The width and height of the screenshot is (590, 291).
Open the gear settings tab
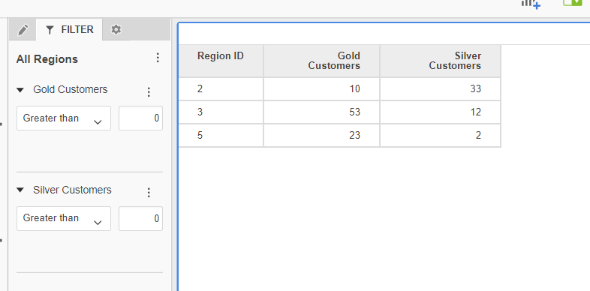[116, 29]
